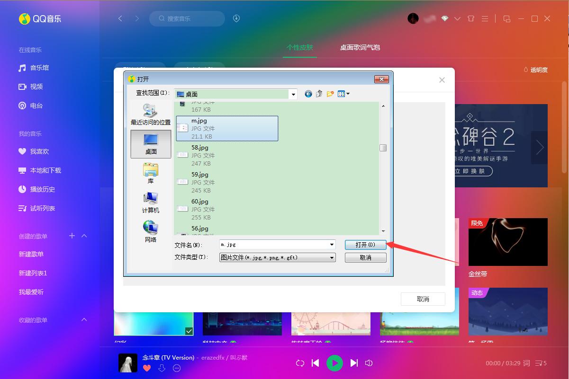Download the current song via arrow icon
This screenshot has width=569, height=379.
pyautogui.click(x=162, y=368)
